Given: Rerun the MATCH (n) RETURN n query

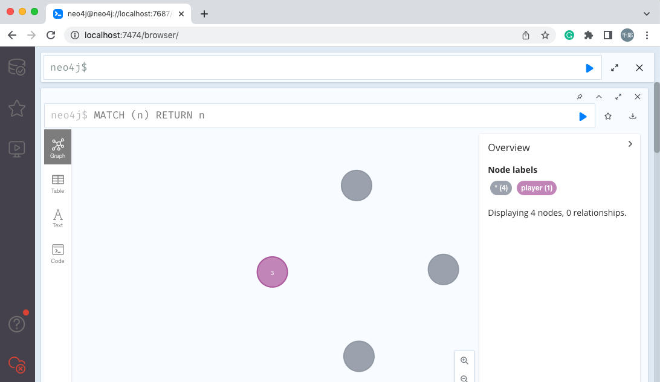Looking at the screenshot, I should click(x=583, y=116).
